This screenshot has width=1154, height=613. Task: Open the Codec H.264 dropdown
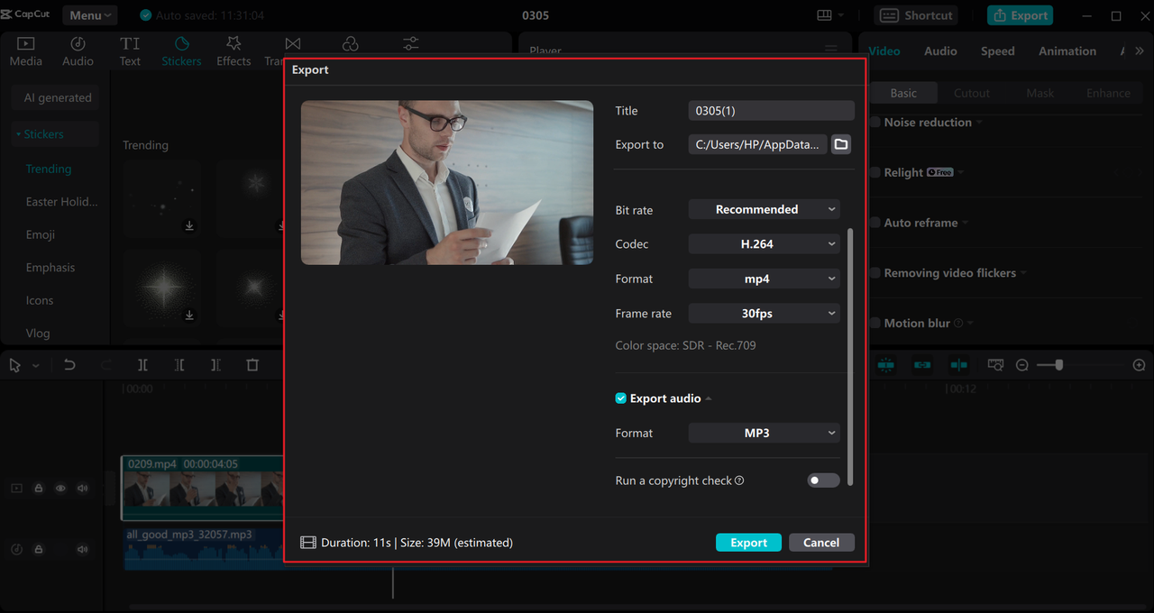pos(764,244)
